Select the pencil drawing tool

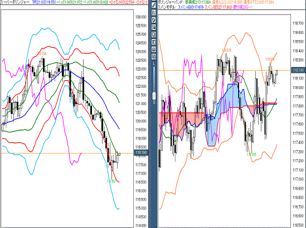point(154,5)
